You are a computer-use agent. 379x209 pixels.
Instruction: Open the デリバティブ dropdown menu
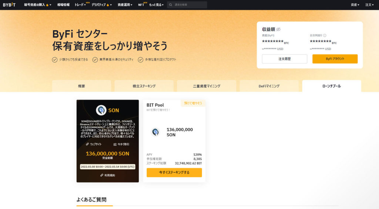(101, 5)
